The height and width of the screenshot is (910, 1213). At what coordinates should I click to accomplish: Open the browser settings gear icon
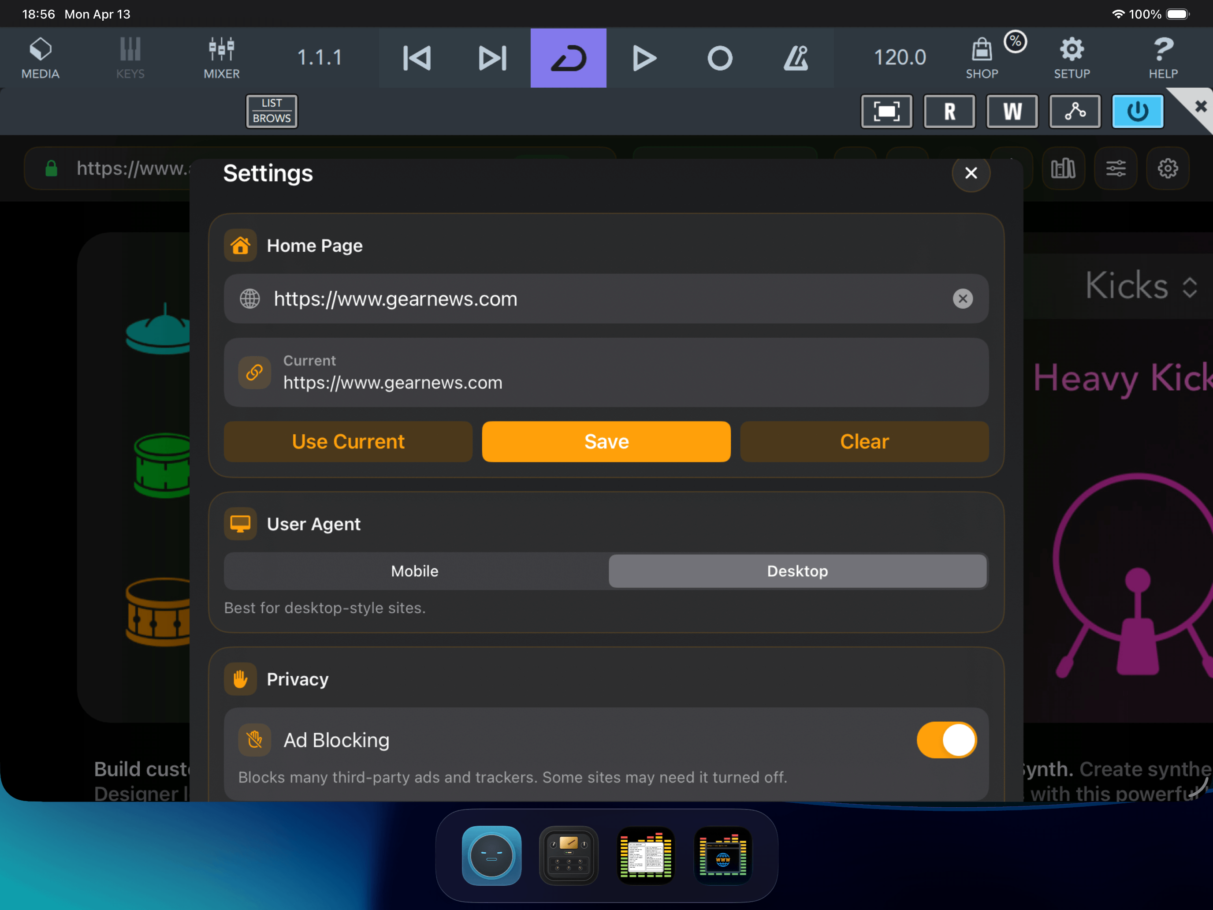tap(1168, 168)
